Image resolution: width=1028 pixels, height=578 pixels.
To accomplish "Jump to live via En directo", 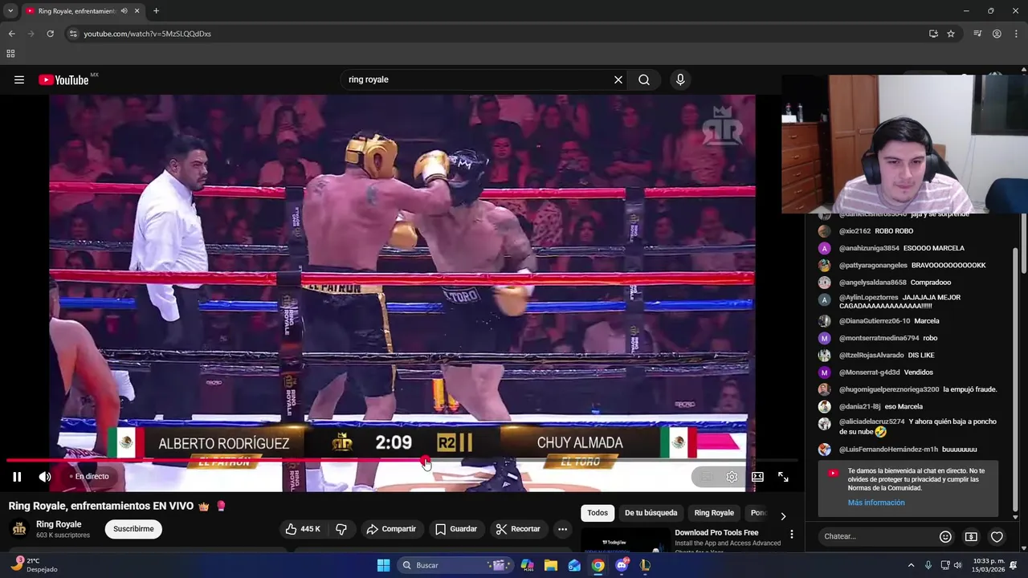I will 89,477.
